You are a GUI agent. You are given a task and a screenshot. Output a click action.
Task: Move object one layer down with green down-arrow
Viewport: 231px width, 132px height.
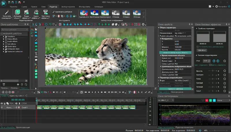[x=103, y=24]
